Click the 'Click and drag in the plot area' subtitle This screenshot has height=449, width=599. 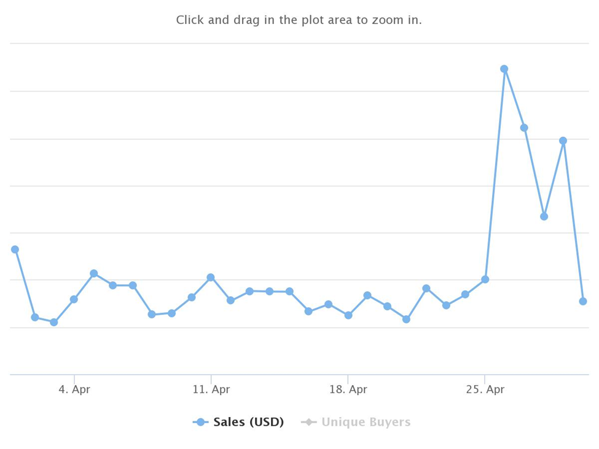tap(299, 20)
